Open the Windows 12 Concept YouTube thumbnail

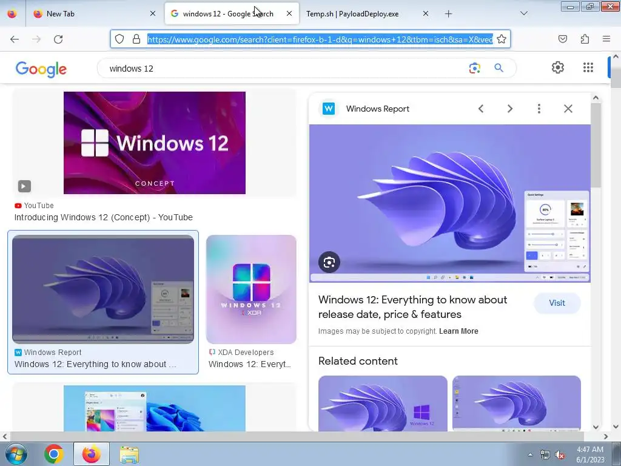(155, 143)
